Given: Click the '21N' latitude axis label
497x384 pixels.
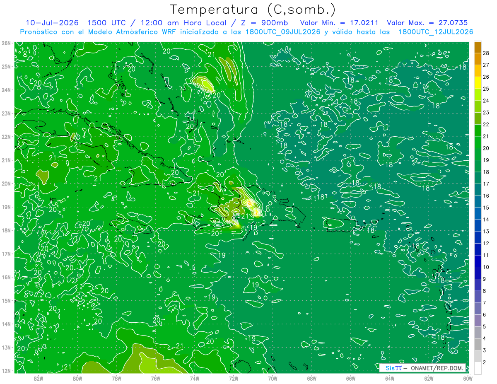Looking at the screenshot, I should point(6,160).
